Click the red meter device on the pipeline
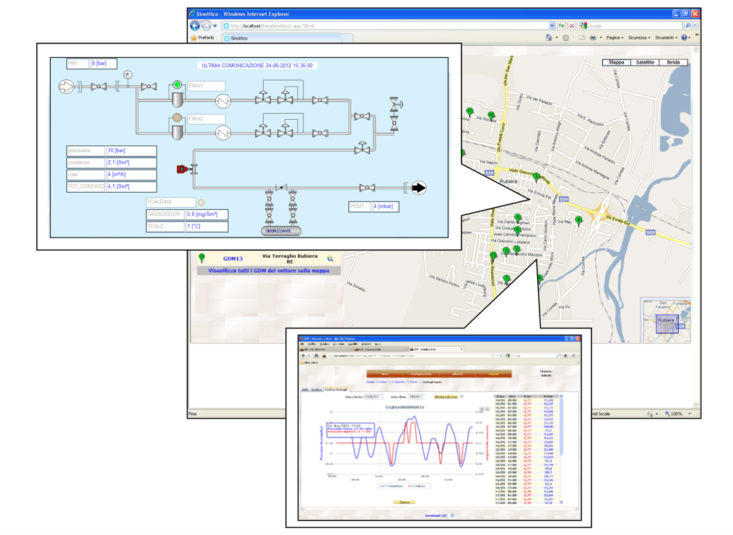The image size is (733, 535). (x=182, y=169)
